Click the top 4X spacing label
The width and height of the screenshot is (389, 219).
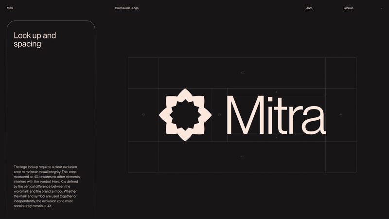pyautogui.click(x=242, y=73)
